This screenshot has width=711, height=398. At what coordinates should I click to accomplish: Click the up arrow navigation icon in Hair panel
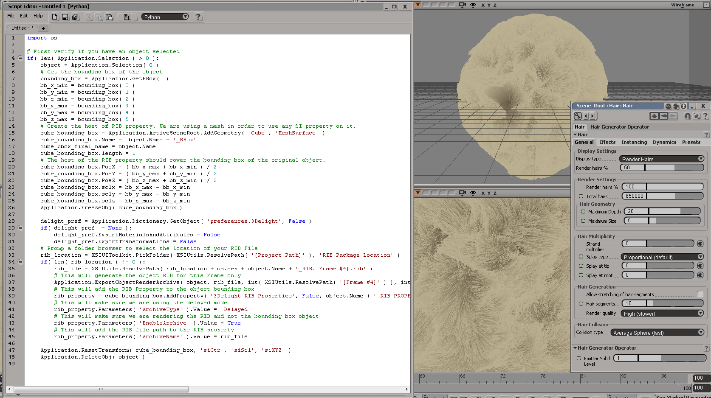pos(654,116)
